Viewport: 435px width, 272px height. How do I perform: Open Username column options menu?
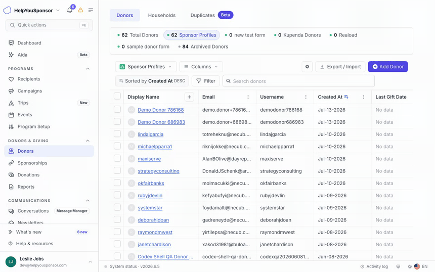click(x=306, y=97)
